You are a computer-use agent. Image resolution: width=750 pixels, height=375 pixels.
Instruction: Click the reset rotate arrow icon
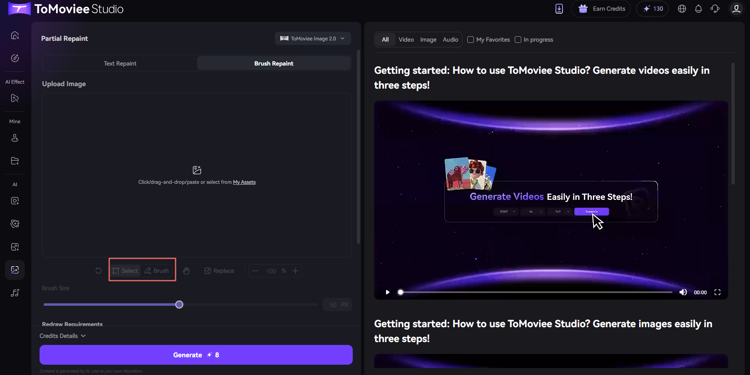(x=98, y=271)
